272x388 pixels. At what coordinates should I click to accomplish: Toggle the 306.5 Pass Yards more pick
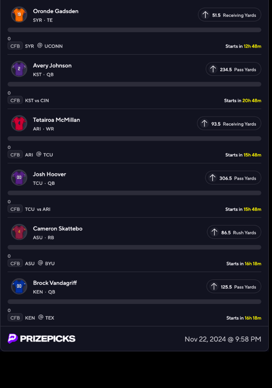coord(233,178)
